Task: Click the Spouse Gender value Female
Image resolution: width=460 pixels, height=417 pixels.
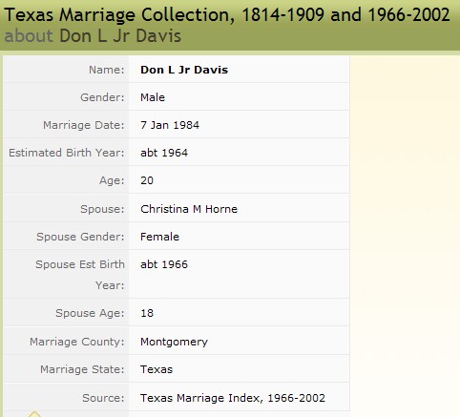Action: tap(159, 237)
